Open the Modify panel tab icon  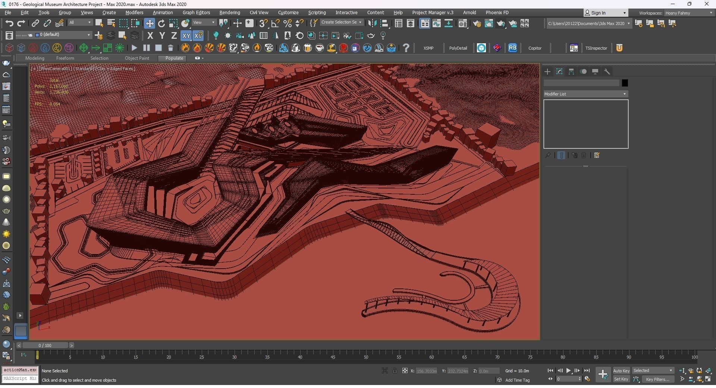[559, 72]
